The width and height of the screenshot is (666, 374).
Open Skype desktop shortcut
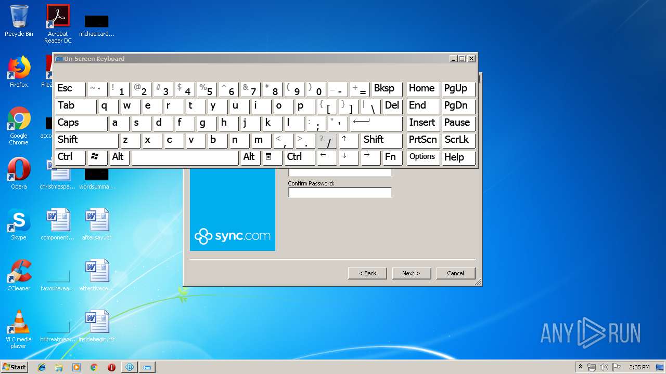(x=19, y=224)
